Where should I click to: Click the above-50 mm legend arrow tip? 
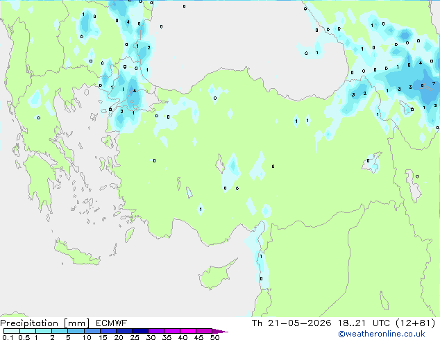[220, 331]
